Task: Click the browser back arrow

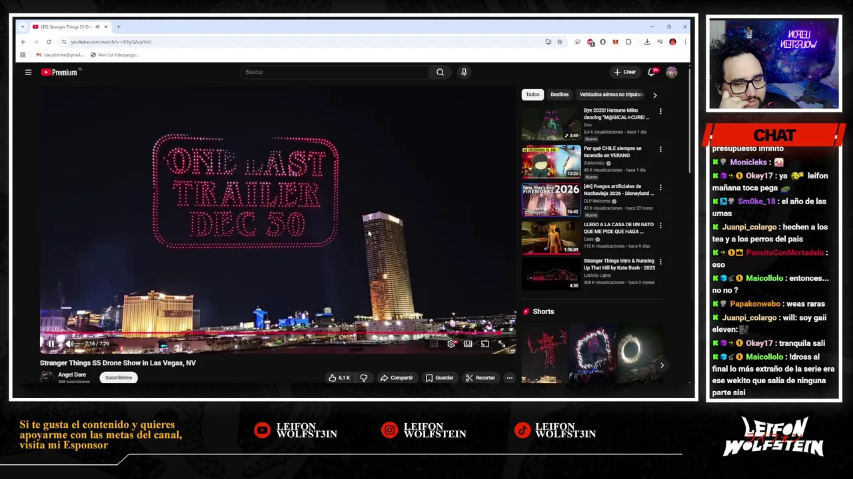Action: tap(23, 42)
